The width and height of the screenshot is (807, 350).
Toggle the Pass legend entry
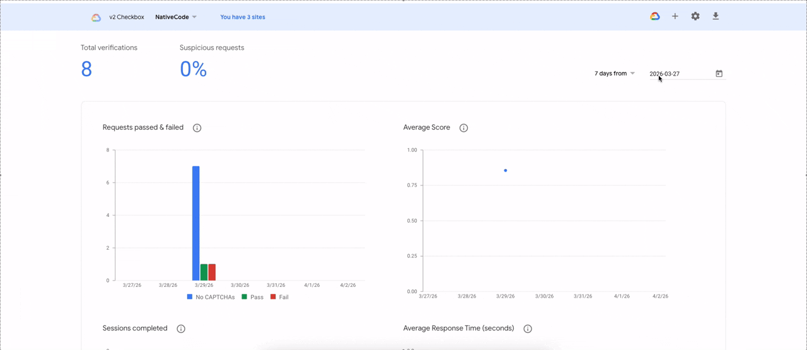tap(253, 297)
